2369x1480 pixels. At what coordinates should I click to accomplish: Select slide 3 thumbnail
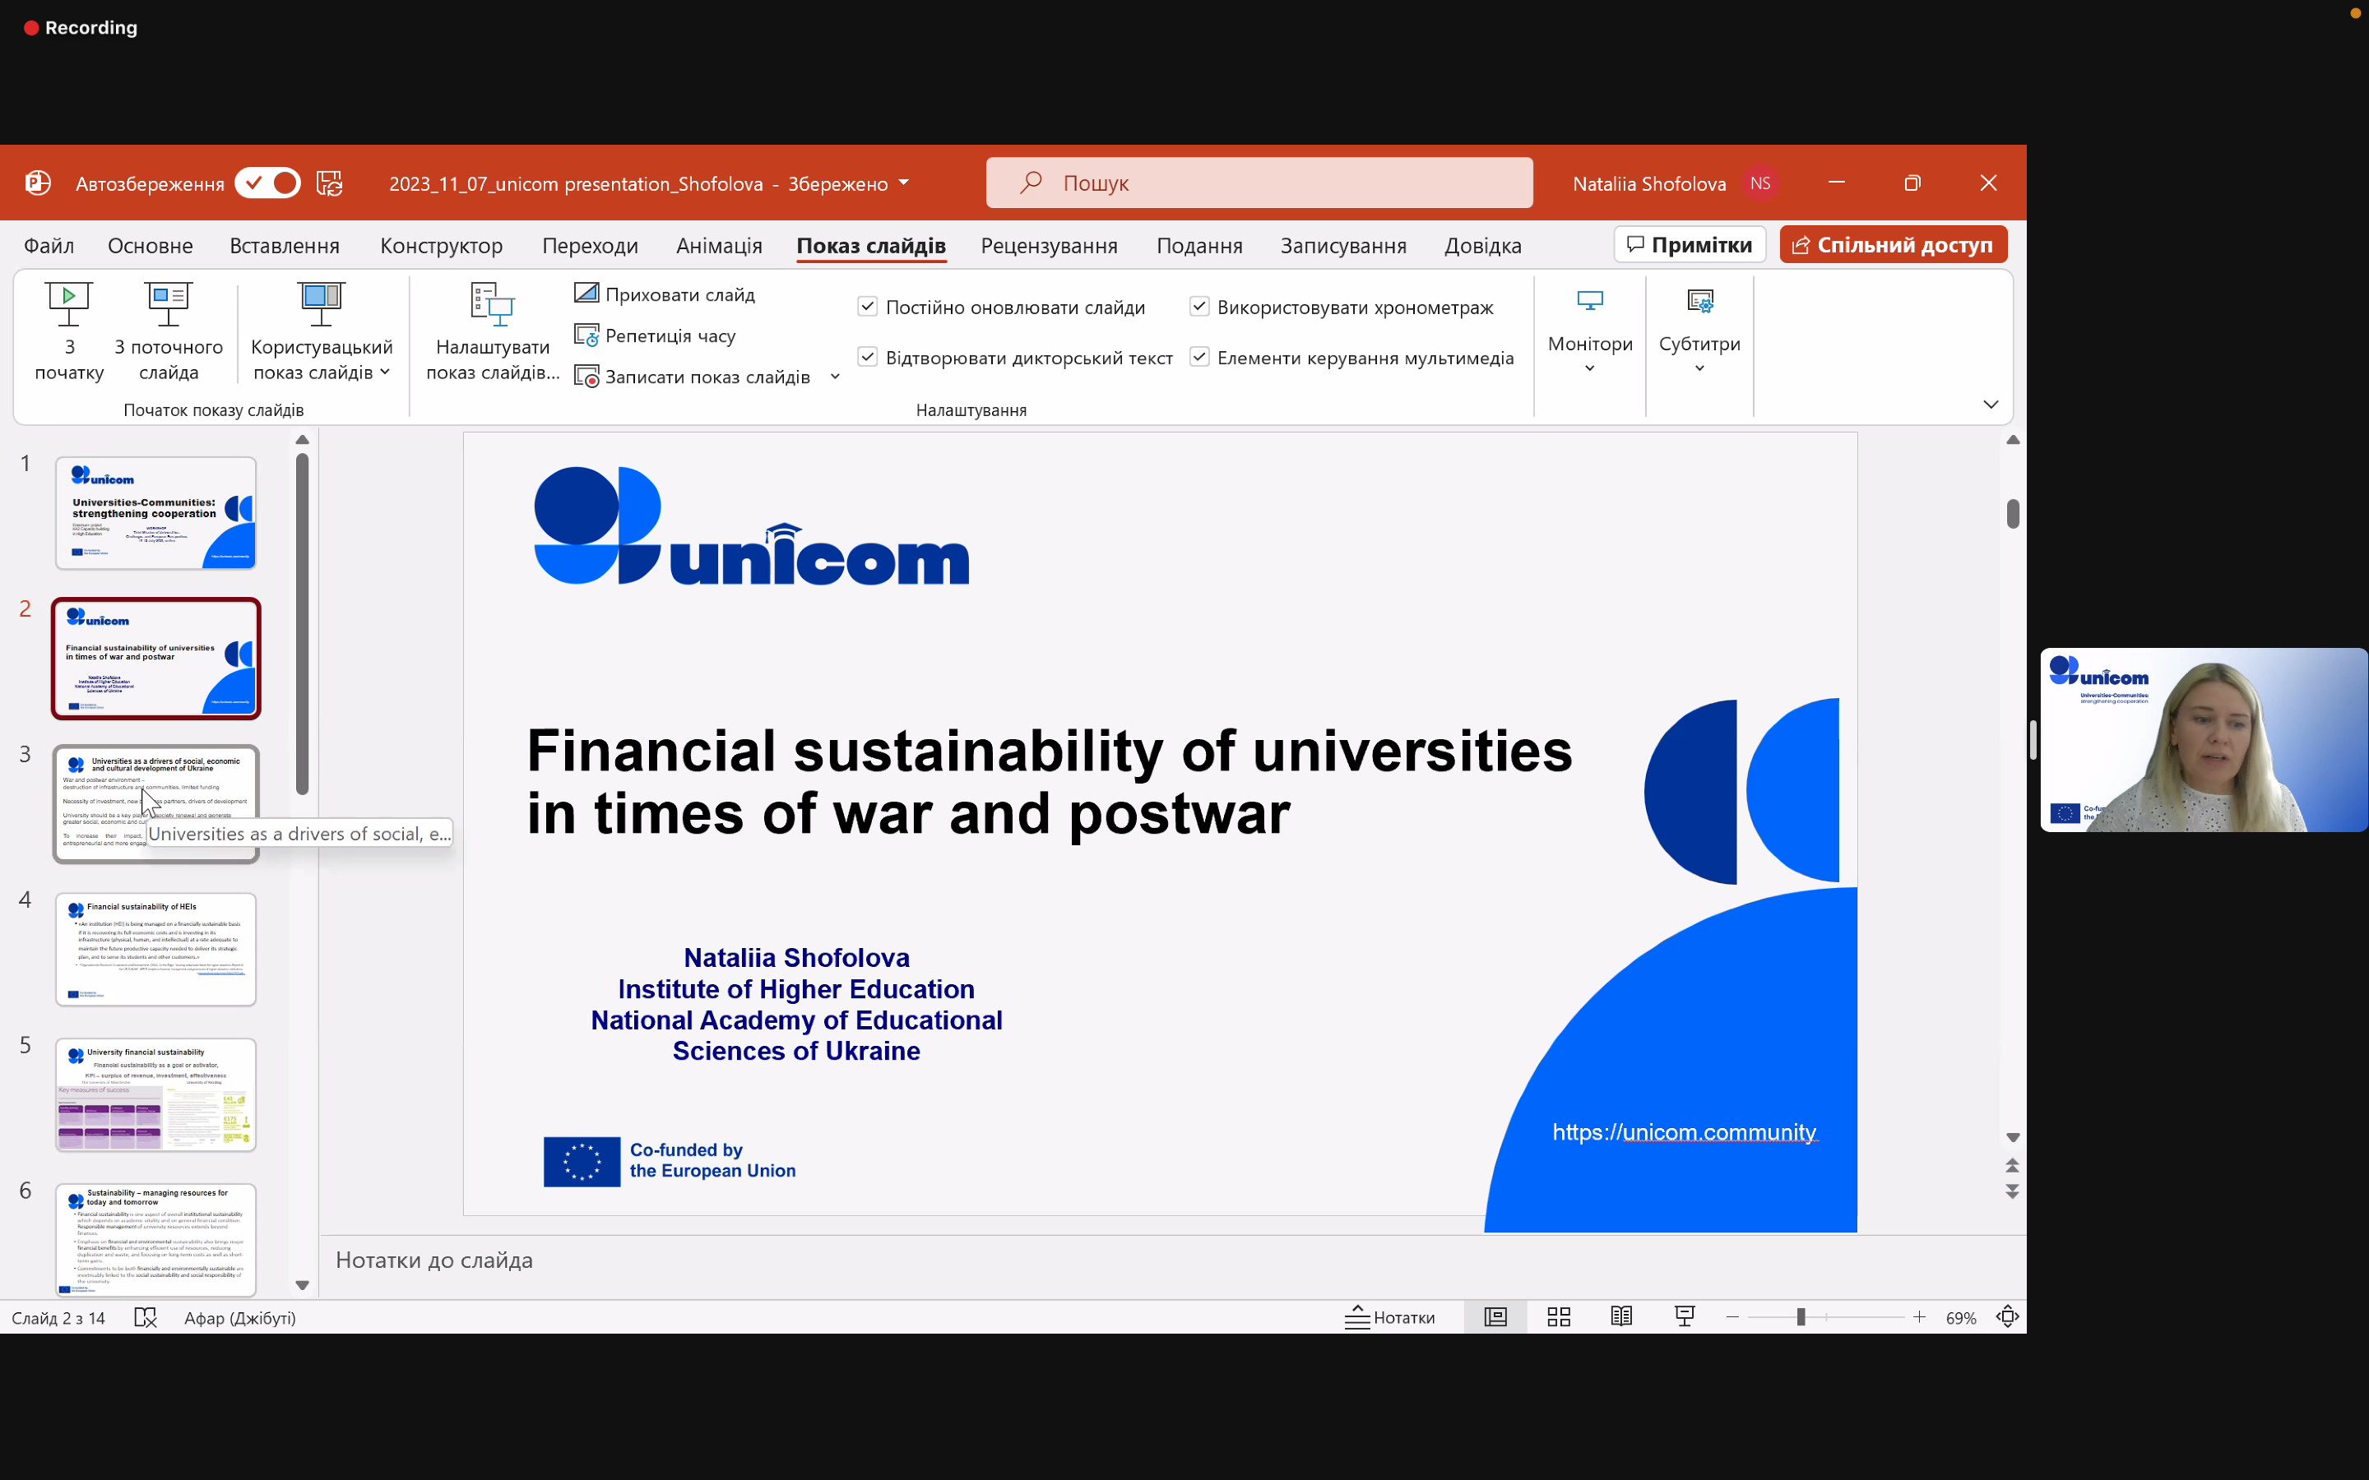point(155,803)
